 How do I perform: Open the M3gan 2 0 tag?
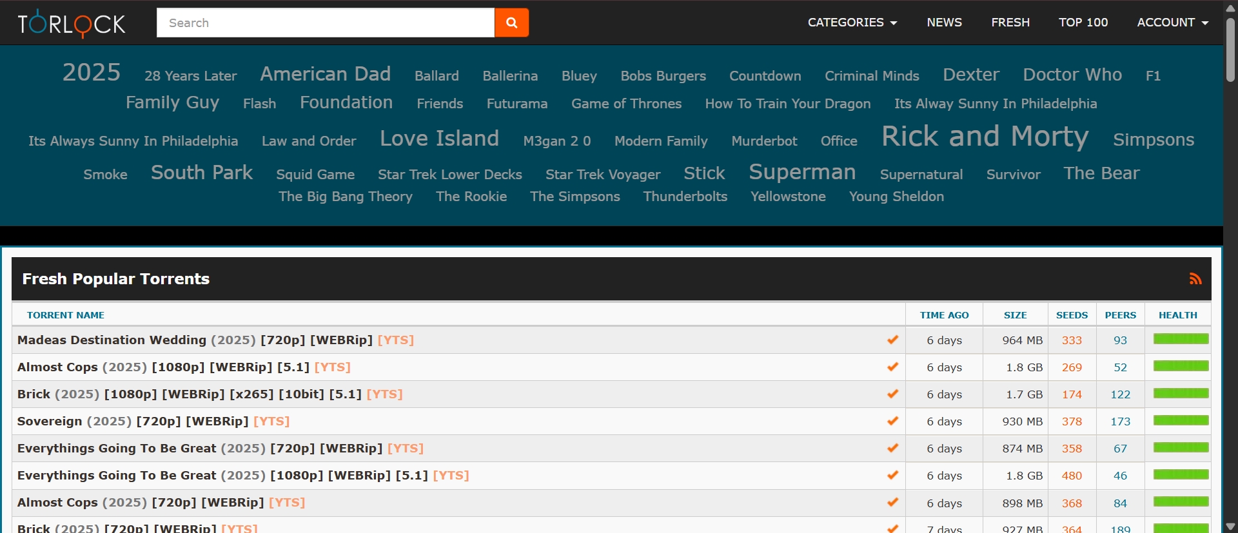click(x=557, y=141)
